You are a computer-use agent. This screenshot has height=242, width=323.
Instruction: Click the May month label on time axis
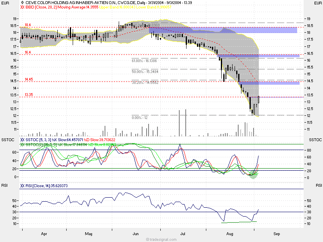pos(88,234)
